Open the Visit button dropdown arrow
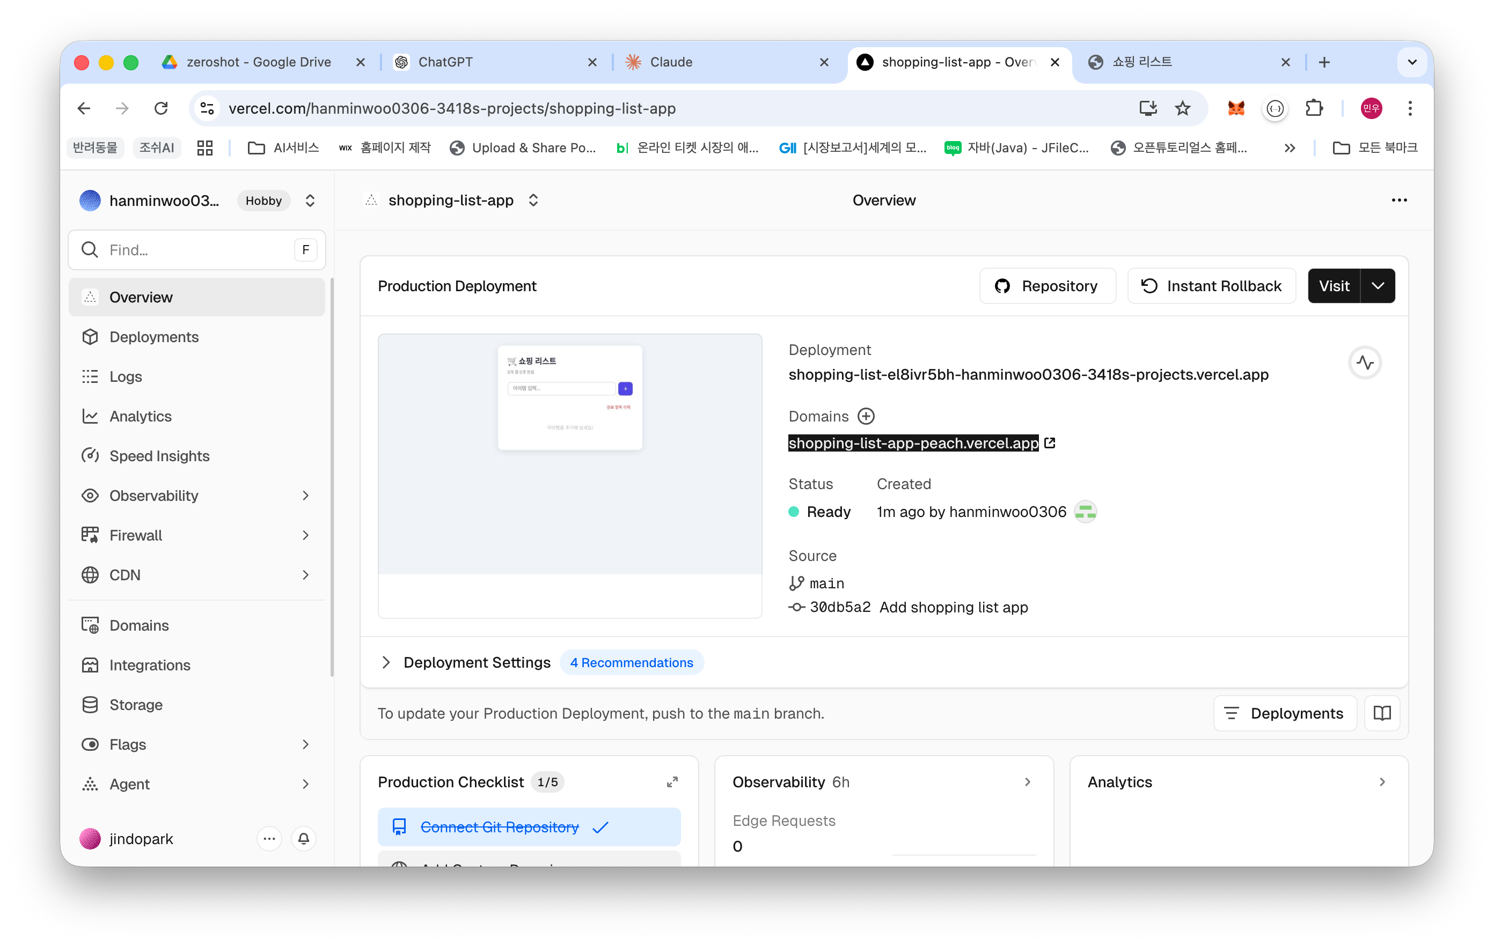 pyautogui.click(x=1378, y=286)
